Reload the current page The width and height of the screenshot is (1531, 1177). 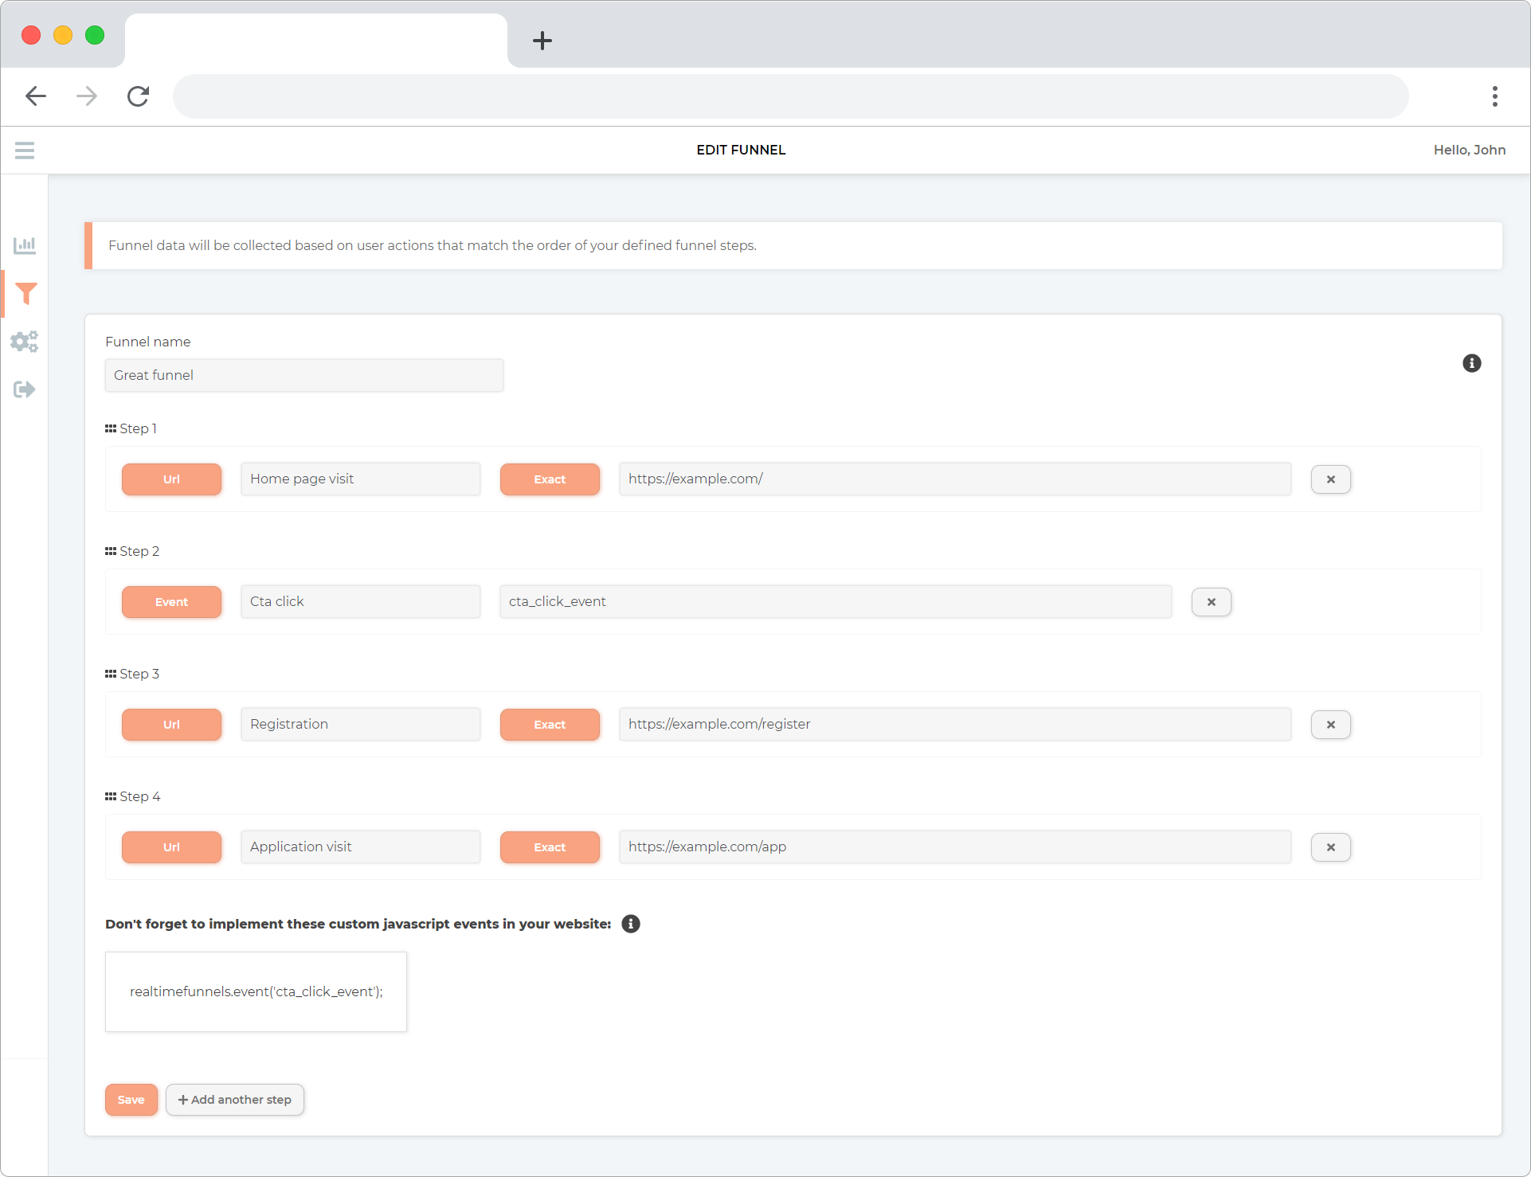pyautogui.click(x=138, y=96)
